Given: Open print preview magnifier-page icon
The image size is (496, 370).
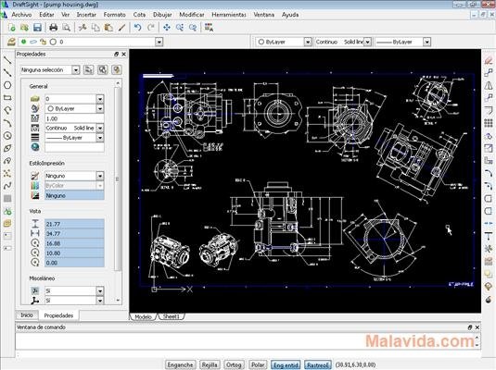Looking at the screenshot, I should [66, 28].
